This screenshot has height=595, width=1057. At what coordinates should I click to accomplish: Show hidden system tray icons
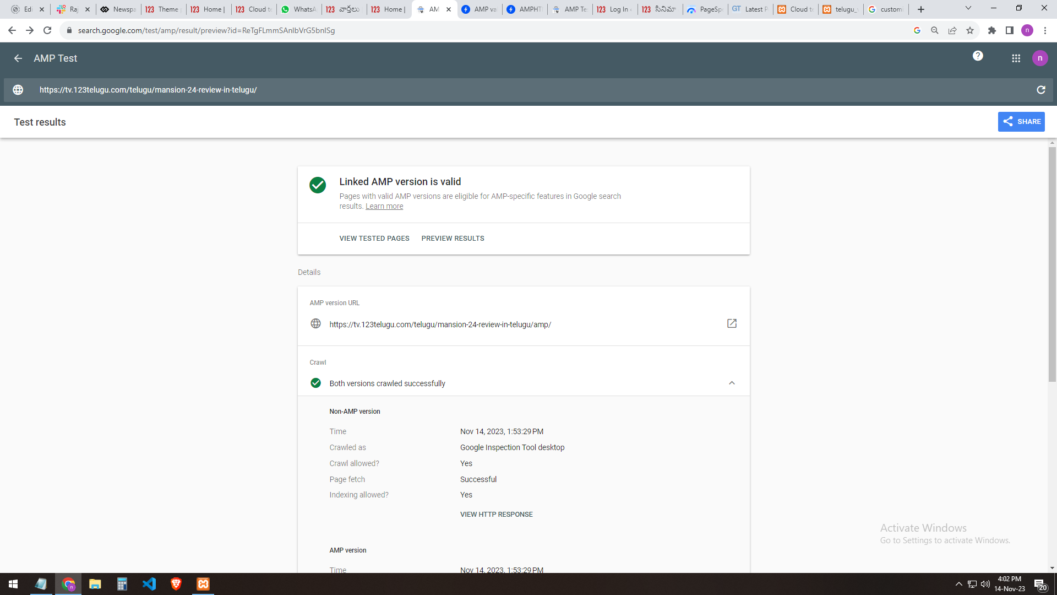[959, 584]
